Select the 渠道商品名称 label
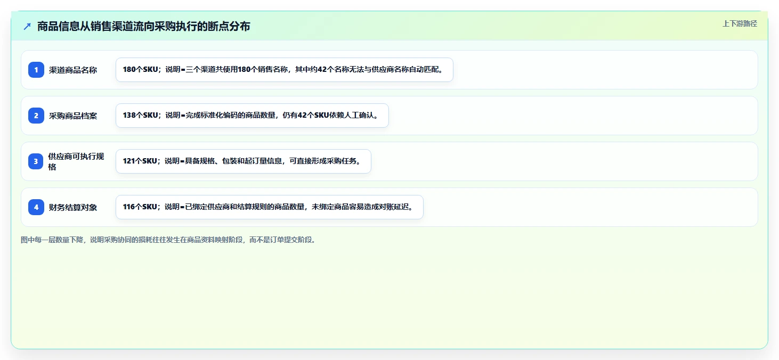Screen dimensions: 779x360 (73, 70)
